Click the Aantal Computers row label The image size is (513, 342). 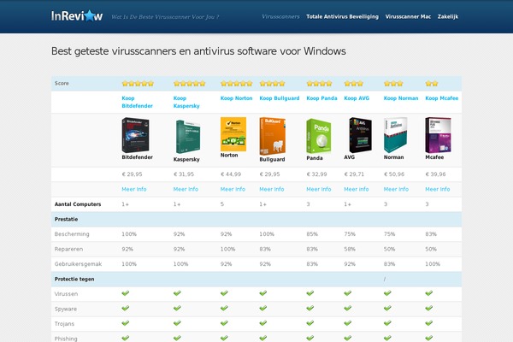click(78, 204)
